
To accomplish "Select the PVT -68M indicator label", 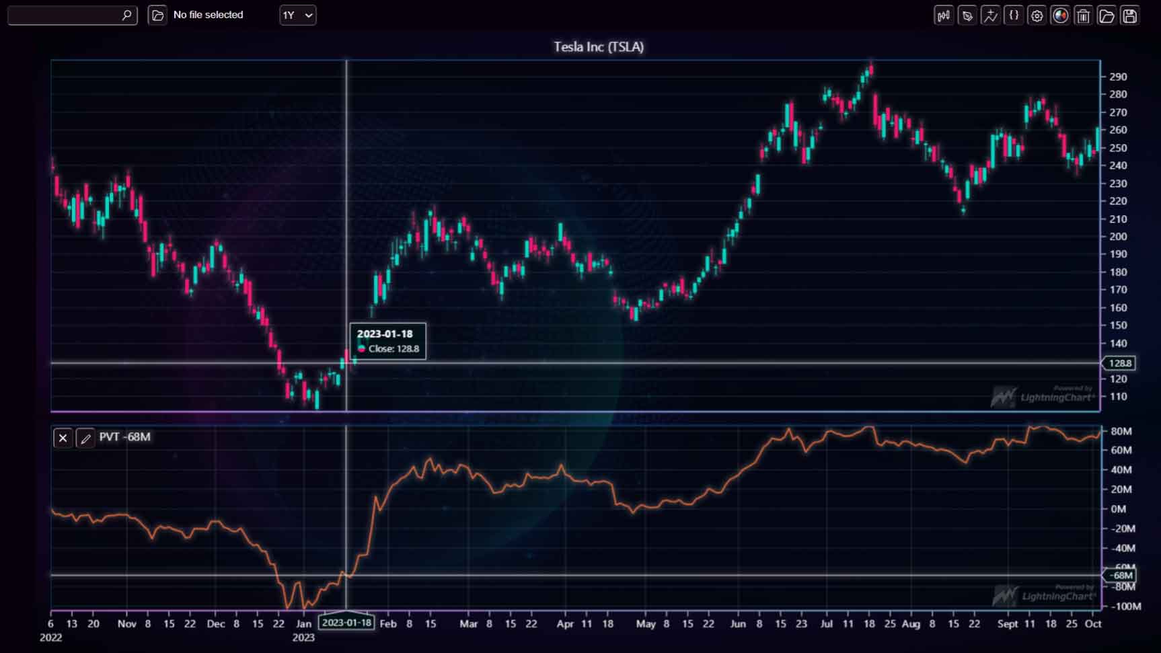I will click(x=124, y=437).
